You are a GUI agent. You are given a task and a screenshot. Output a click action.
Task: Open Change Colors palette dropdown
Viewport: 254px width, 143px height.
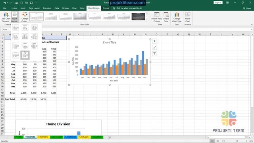(x=25, y=17)
